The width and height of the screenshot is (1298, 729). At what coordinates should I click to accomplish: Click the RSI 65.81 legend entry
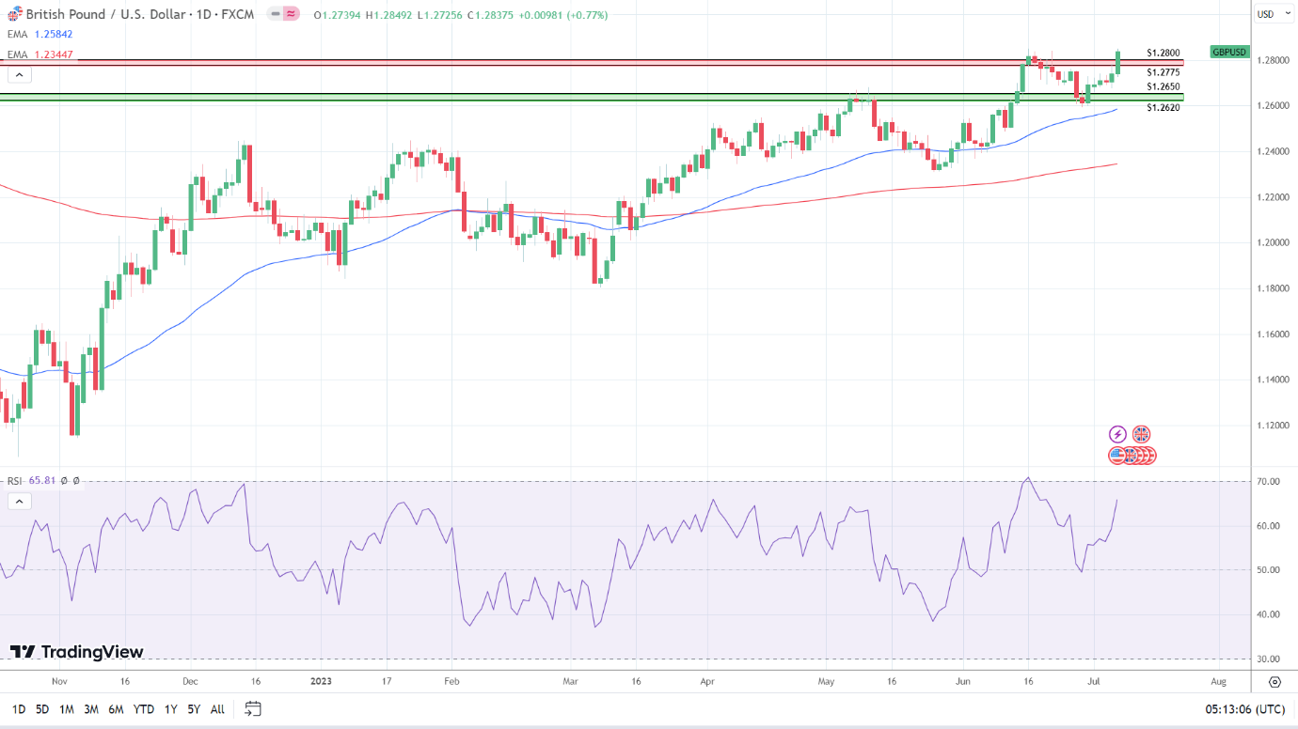coord(32,481)
